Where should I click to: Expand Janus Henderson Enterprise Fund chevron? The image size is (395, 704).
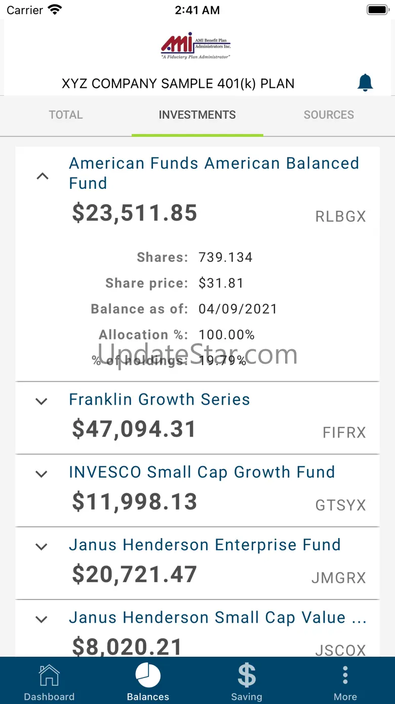42,547
